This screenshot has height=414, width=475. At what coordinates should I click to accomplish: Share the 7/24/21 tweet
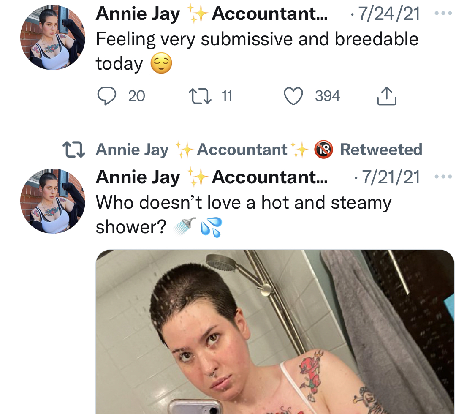[x=386, y=96]
